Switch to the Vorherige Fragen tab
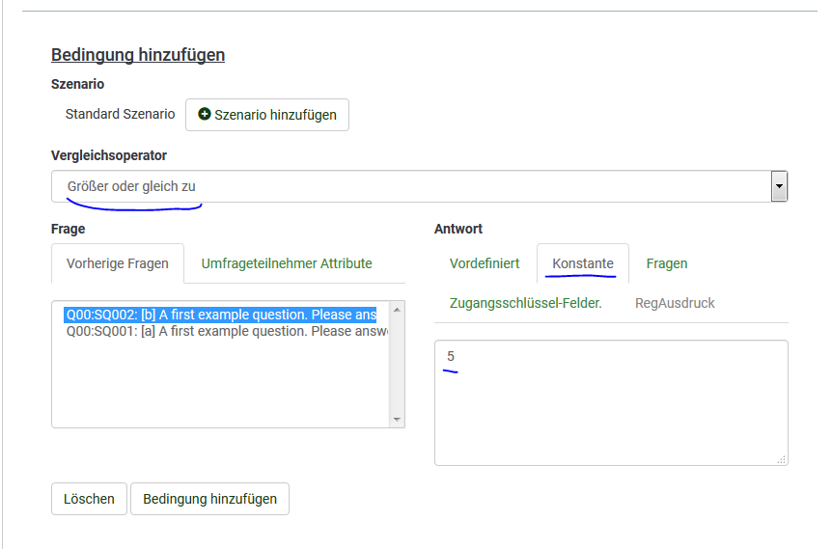The width and height of the screenshot is (832, 549). (x=117, y=263)
